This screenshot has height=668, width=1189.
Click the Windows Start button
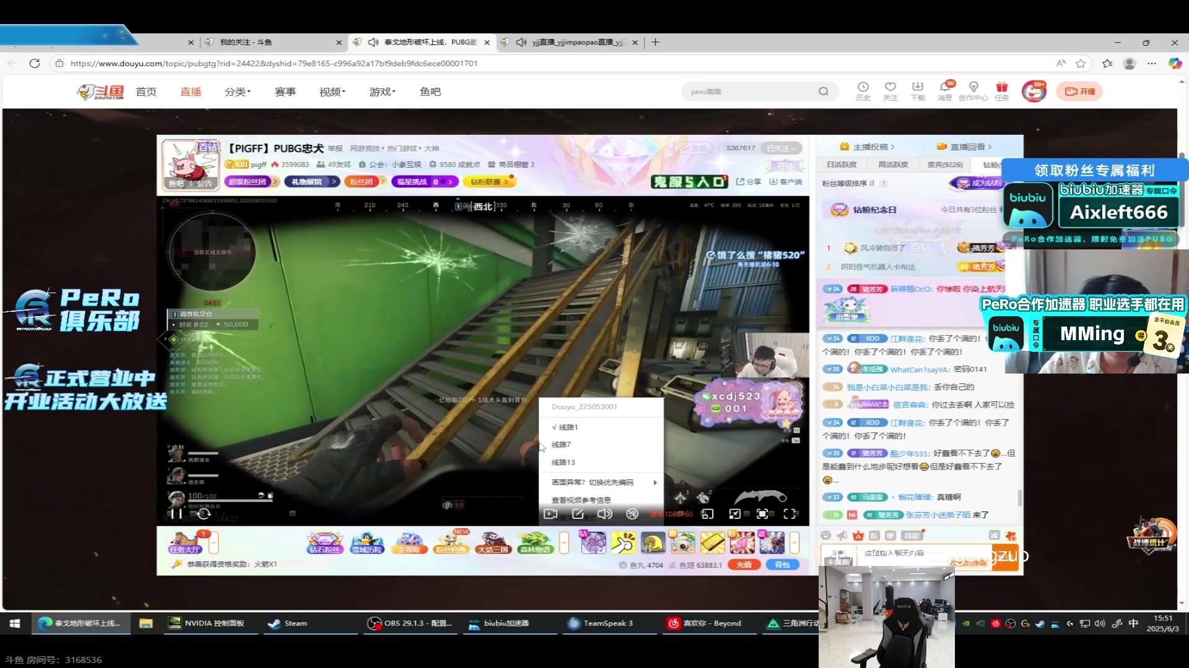[15, 623]
